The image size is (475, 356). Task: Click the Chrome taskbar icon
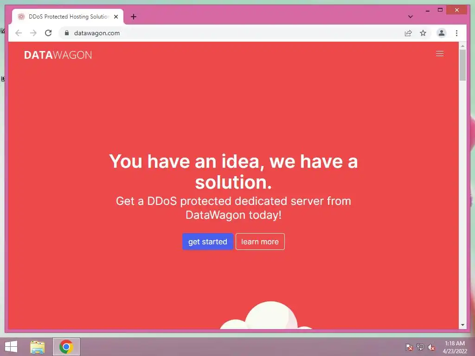[66, 347]
